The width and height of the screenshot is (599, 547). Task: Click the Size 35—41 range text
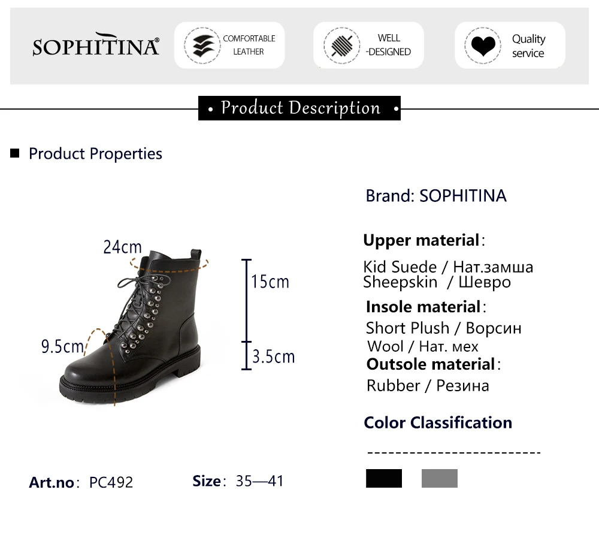[260, 480]
